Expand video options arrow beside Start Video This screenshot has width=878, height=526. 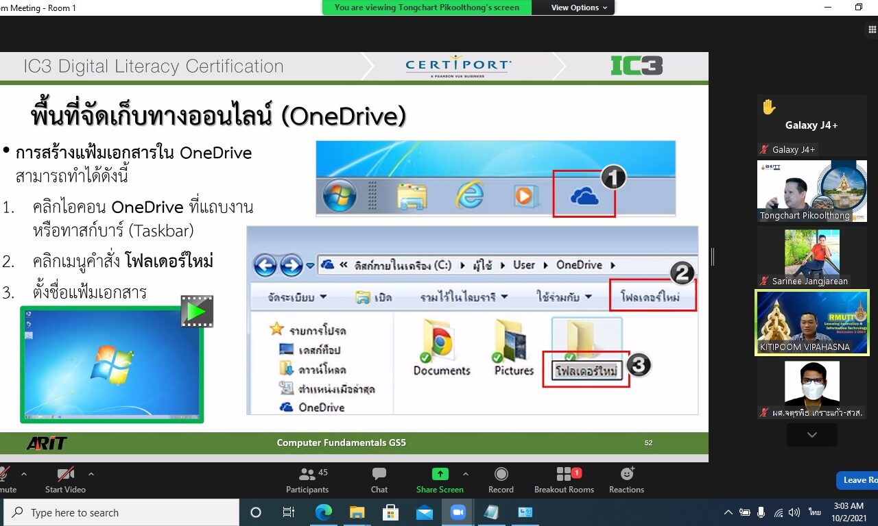coord(91,473)
